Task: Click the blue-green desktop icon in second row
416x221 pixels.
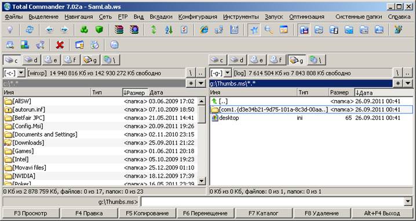Action: tap(25, 45)
